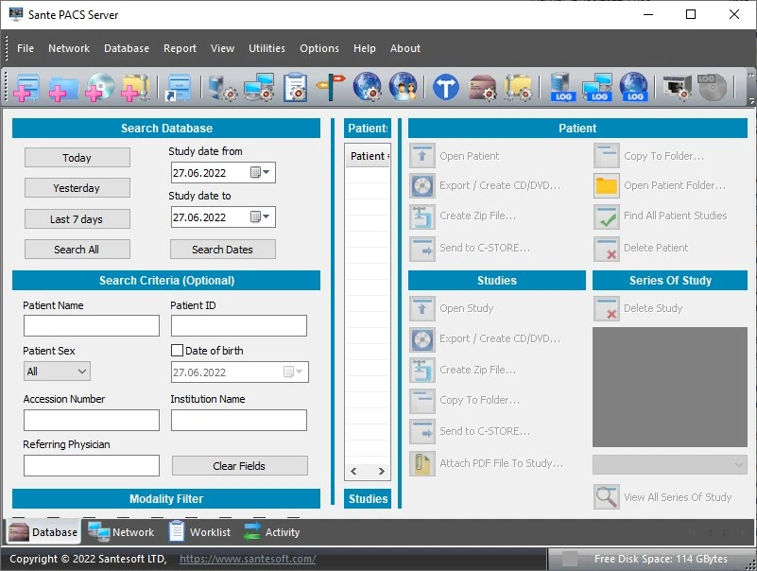This screenshot has width=757, height=571.
Task: Open the Study date from calendar dropdown
Action: pos(261,173)
